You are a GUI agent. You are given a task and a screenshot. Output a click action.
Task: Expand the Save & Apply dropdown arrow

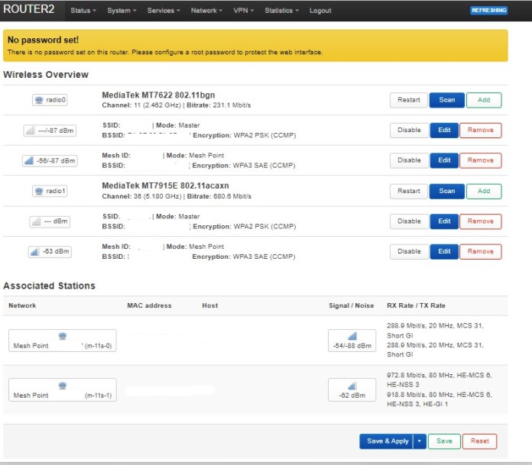coord(420,441)
